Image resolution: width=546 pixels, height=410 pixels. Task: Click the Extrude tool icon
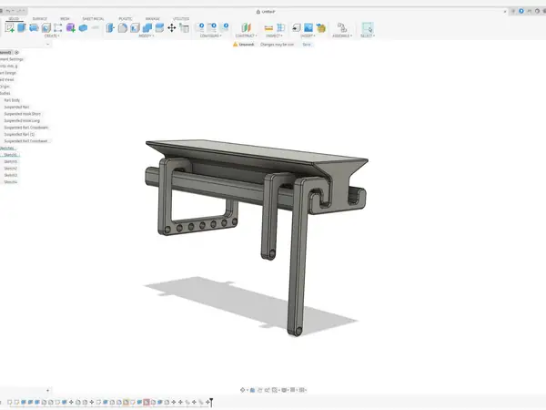pos(22,27)
